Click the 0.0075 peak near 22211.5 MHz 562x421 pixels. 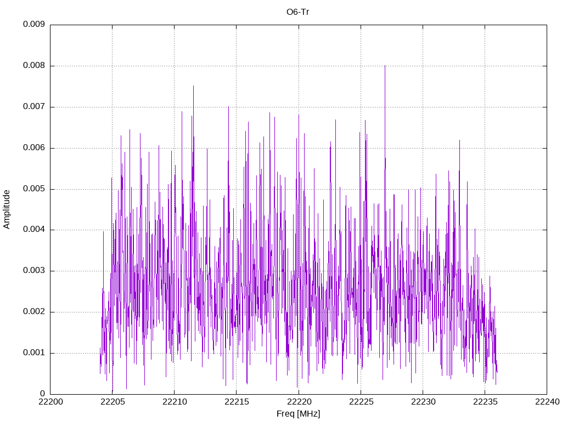coord(194,87)
